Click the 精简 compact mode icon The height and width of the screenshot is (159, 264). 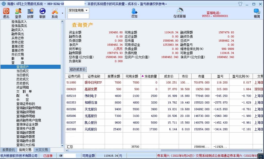pyautogui.click(x=257, y=11)
